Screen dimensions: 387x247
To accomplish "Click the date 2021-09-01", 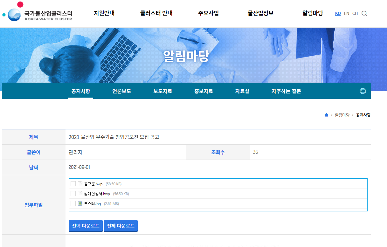I will 79,167.
